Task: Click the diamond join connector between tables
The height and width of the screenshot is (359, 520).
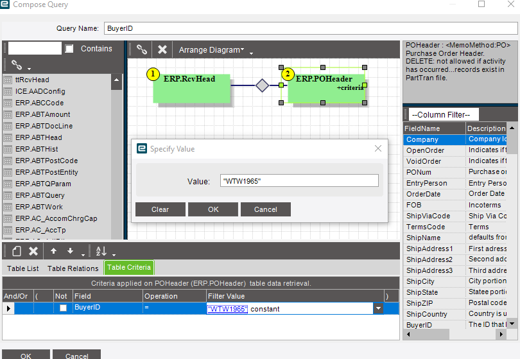Action: tap(262, 85)
